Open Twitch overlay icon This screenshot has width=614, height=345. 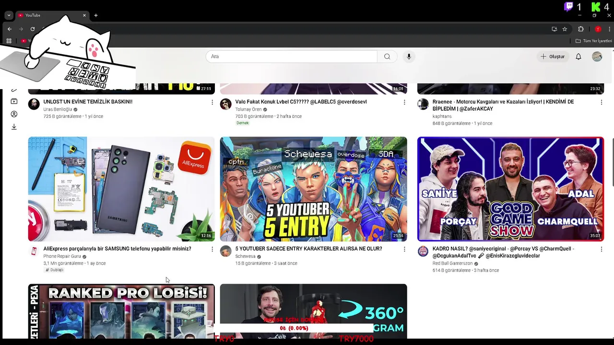[x=568, y=7]
